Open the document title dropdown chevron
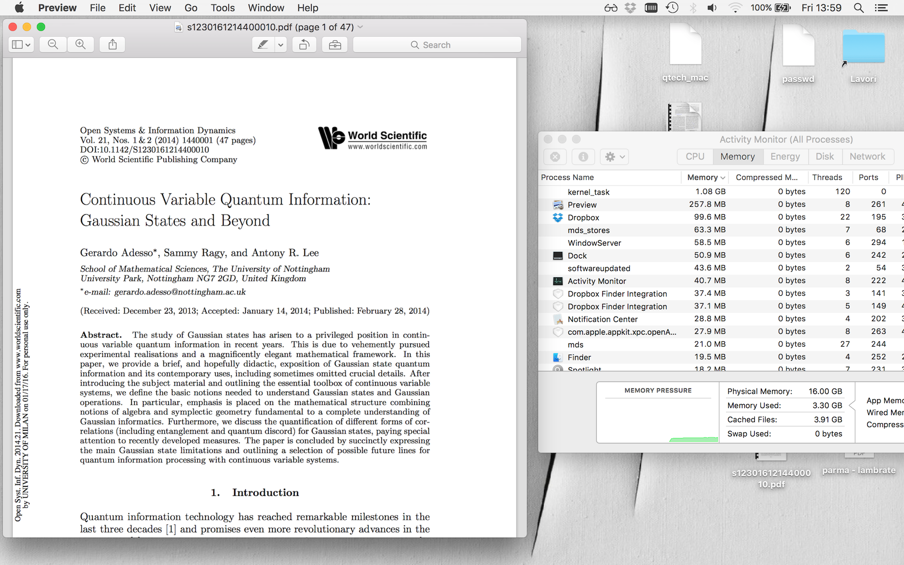This screenshot has height=565, width=904. coord(361,27)
